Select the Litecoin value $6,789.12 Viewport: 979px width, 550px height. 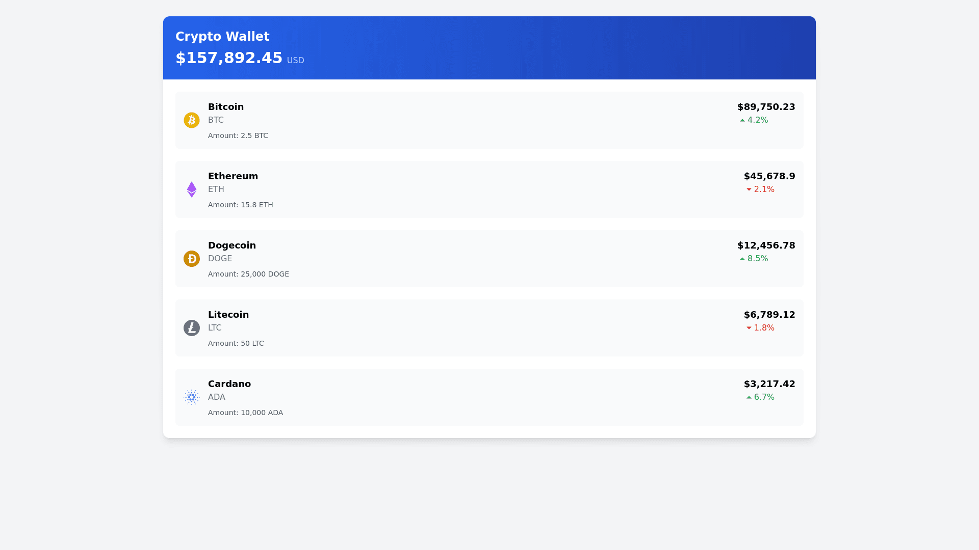pos(769,315)
